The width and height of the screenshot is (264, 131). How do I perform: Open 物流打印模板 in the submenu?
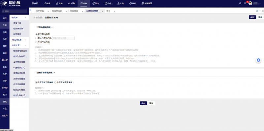(x=19, y=90)
